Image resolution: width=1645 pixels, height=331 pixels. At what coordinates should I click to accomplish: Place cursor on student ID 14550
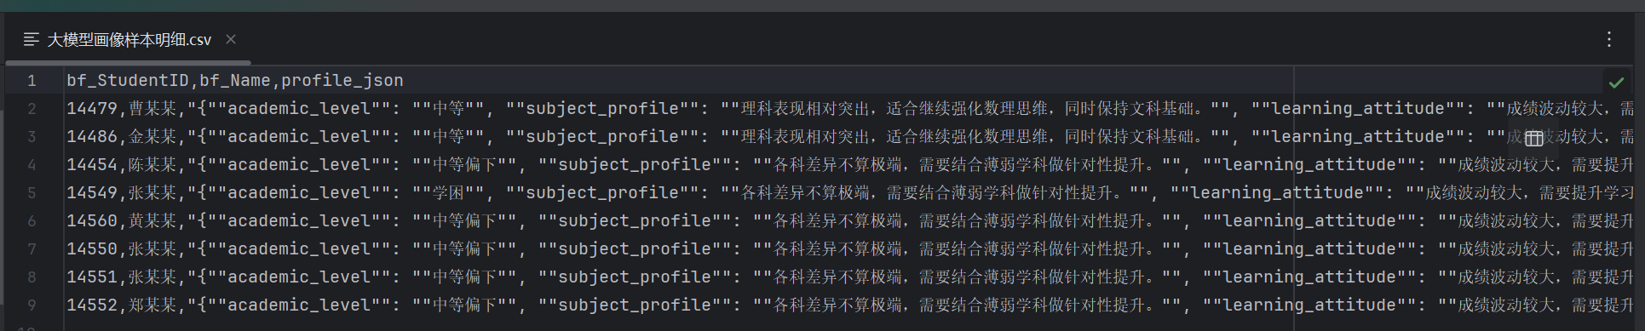click(92, 248)
